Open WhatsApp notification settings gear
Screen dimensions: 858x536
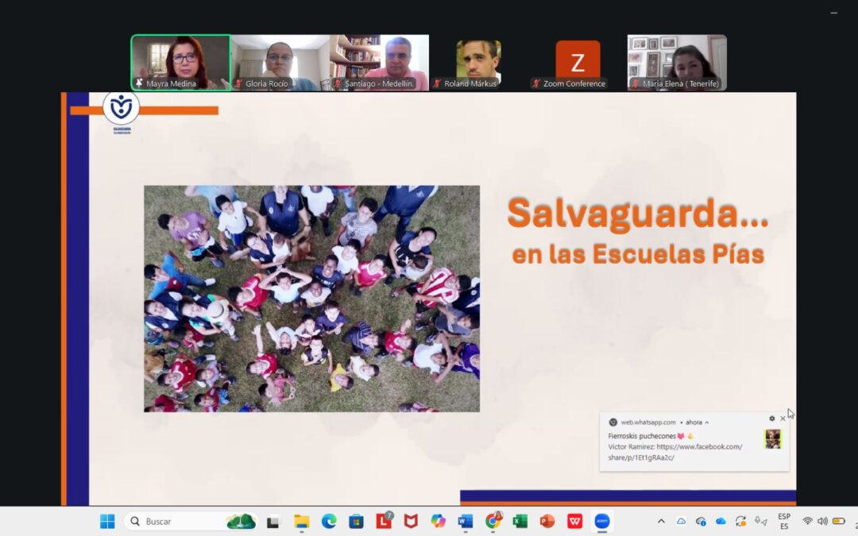(x=771, y=418)
